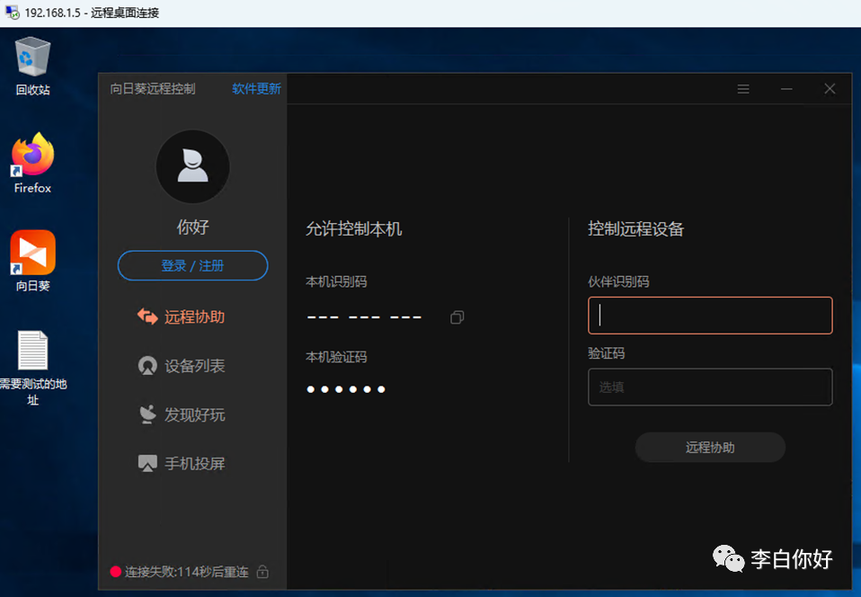
Task: Open 设备列表 in the sidebar
Action: click(x=182, y=366)
